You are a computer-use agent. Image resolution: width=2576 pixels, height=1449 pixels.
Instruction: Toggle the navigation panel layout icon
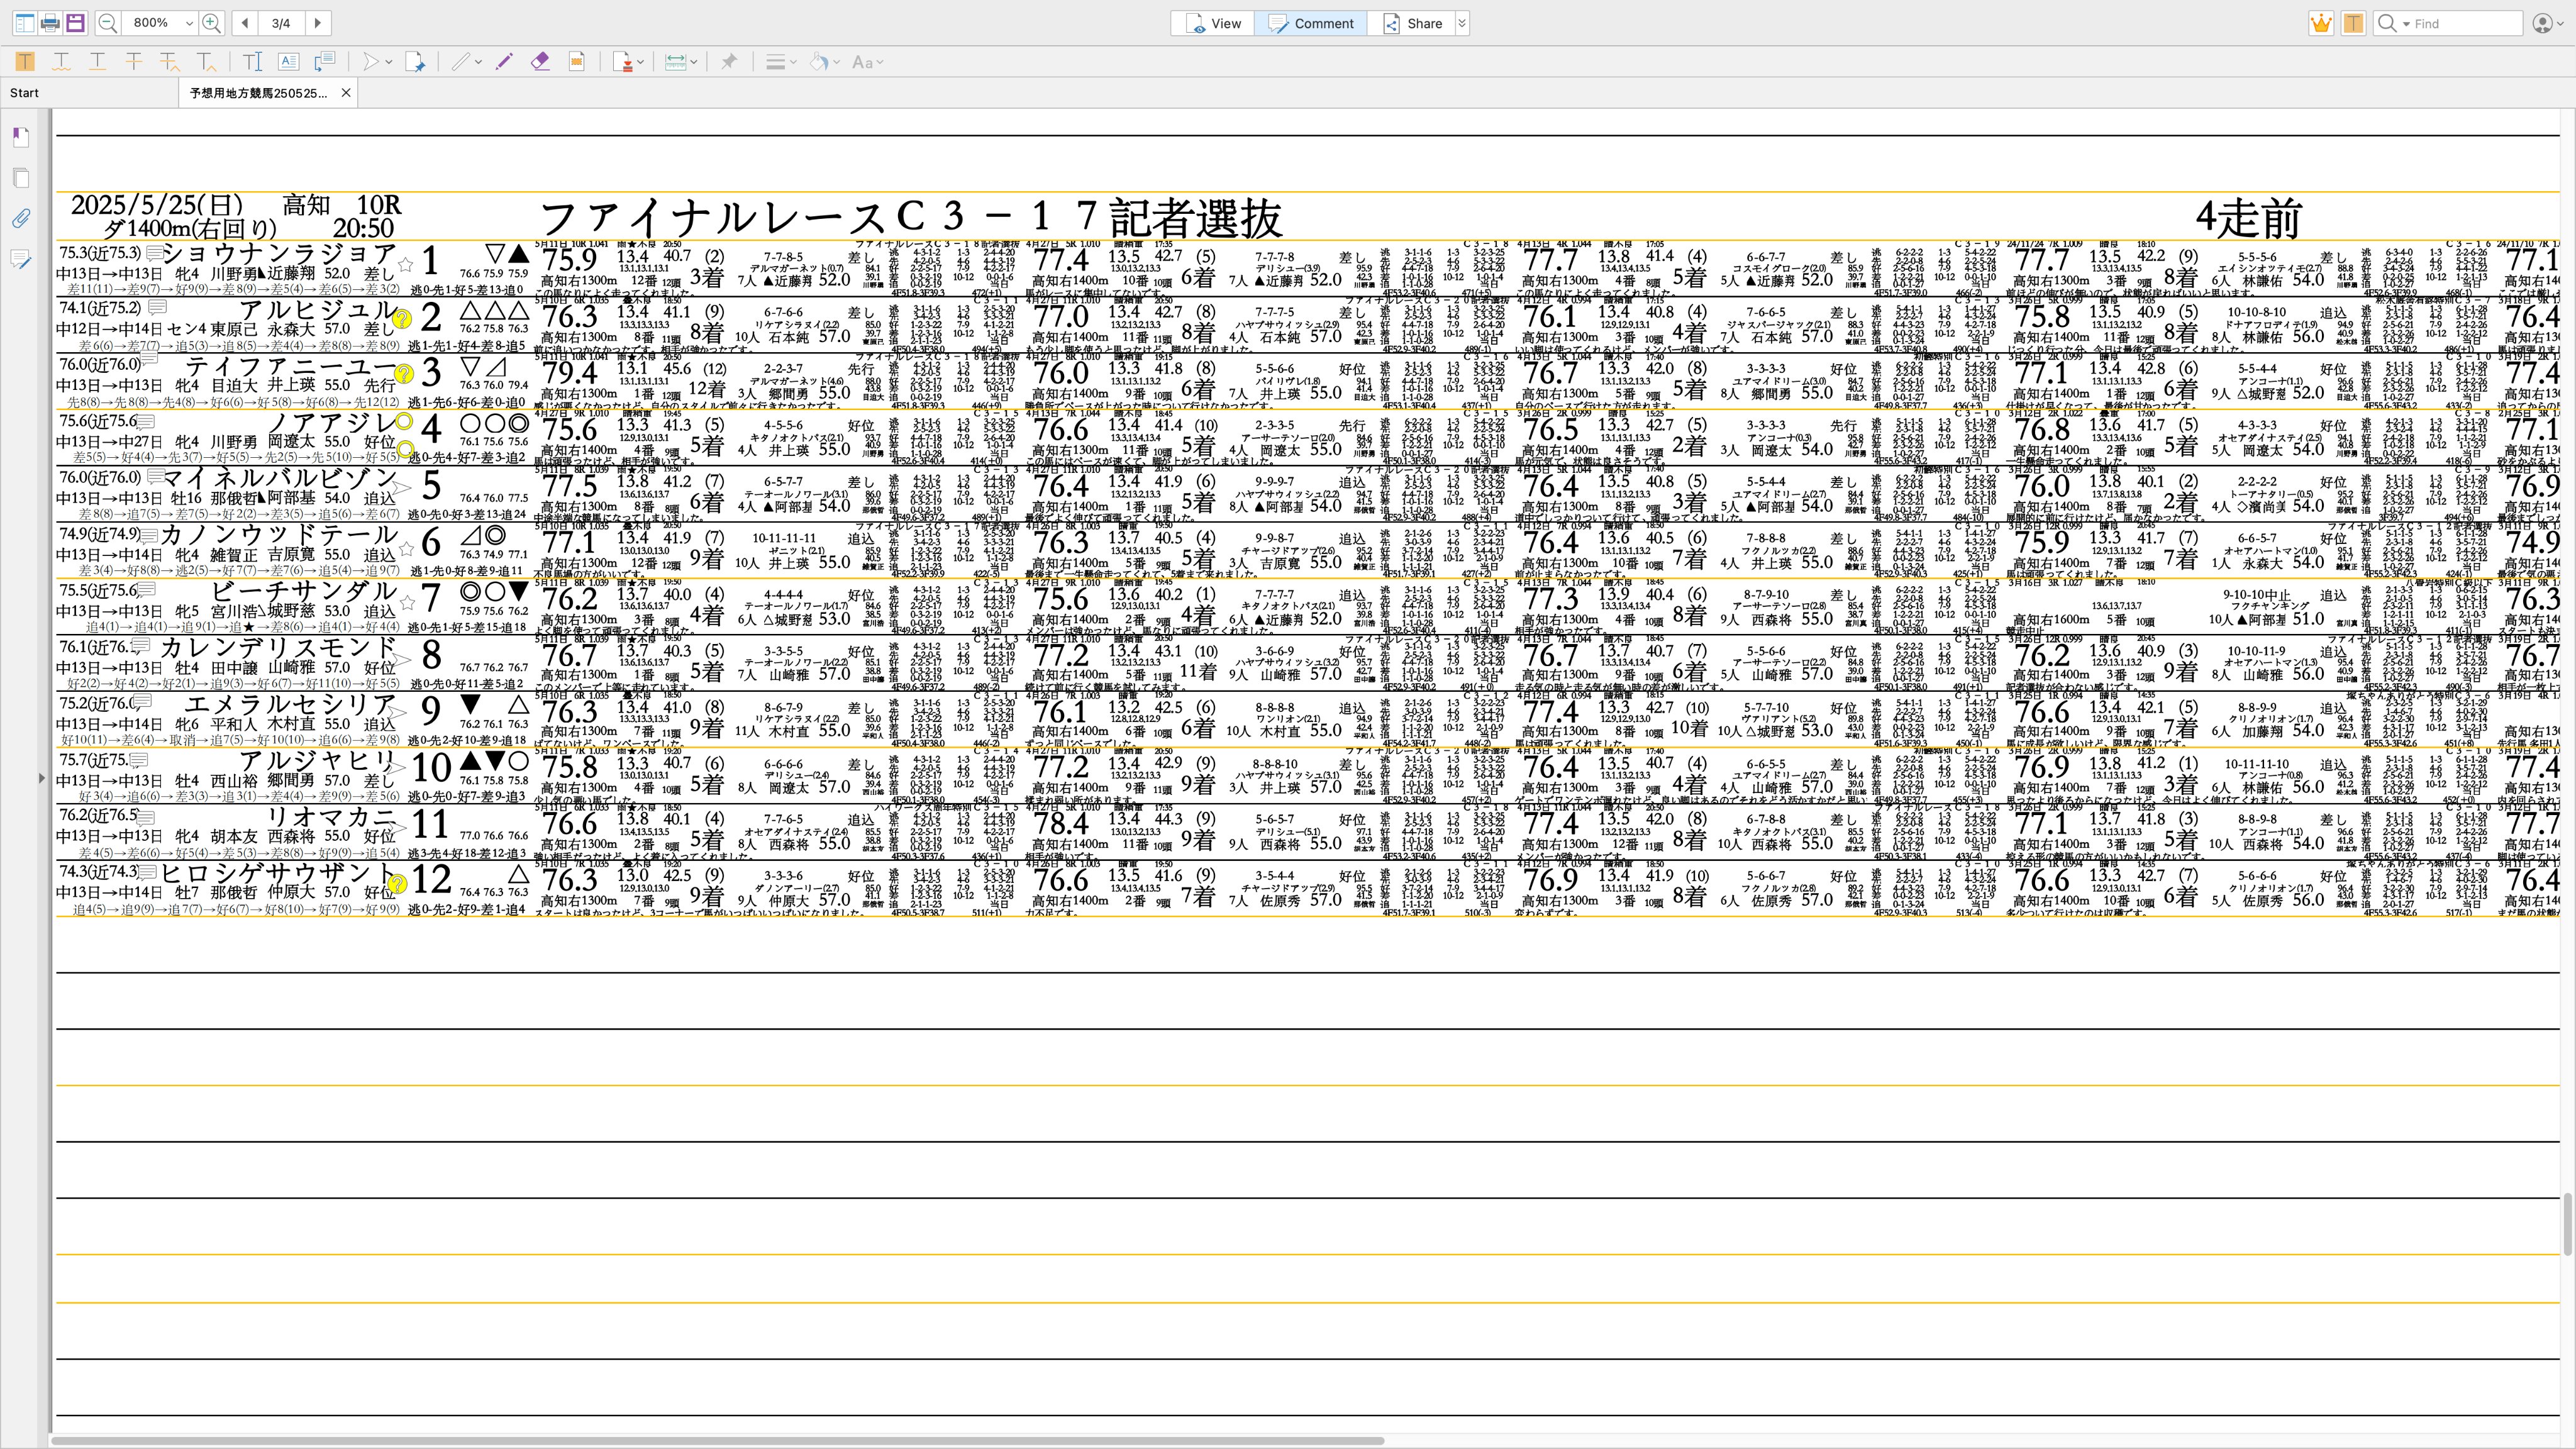point(24,23)
